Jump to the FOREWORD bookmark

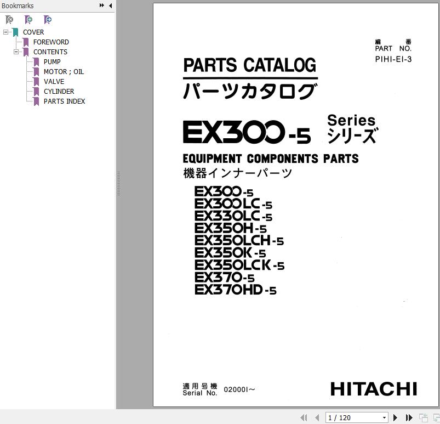click(51, 42)
